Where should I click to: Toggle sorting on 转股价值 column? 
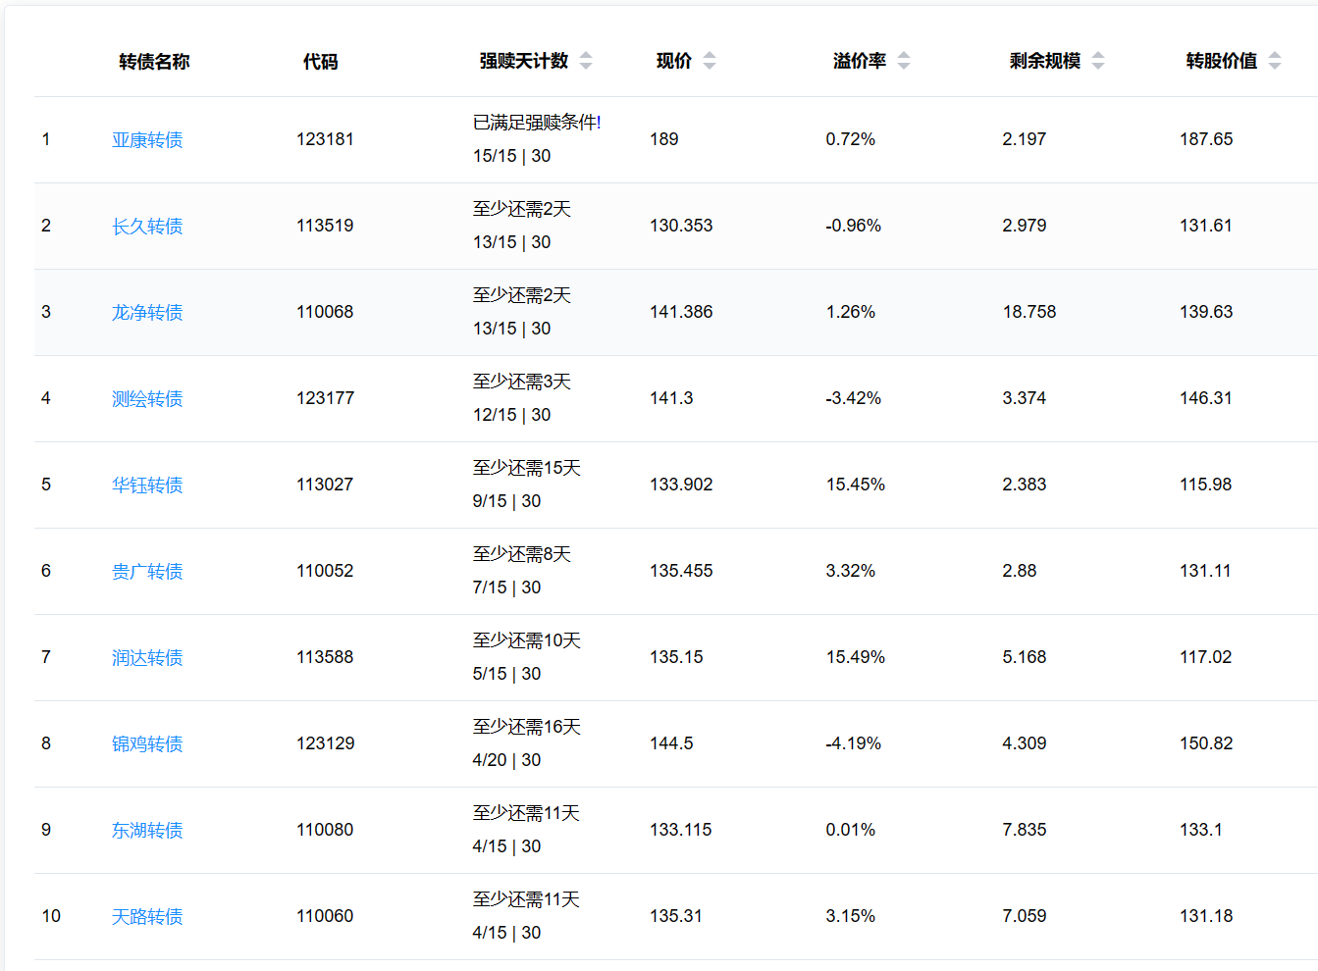pos(1275,61)
